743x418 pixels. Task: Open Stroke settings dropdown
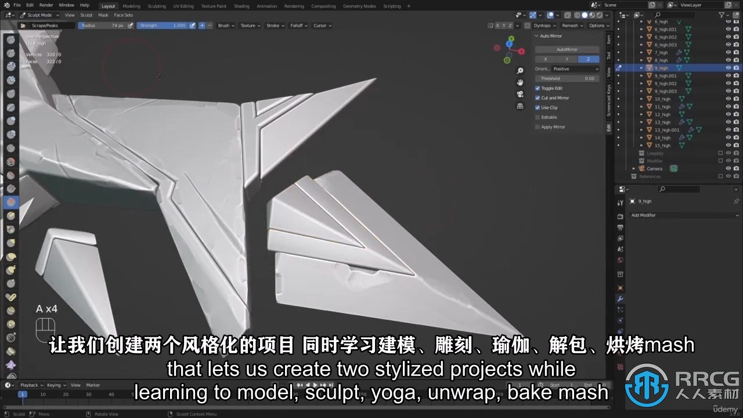(x=275, y=26)
